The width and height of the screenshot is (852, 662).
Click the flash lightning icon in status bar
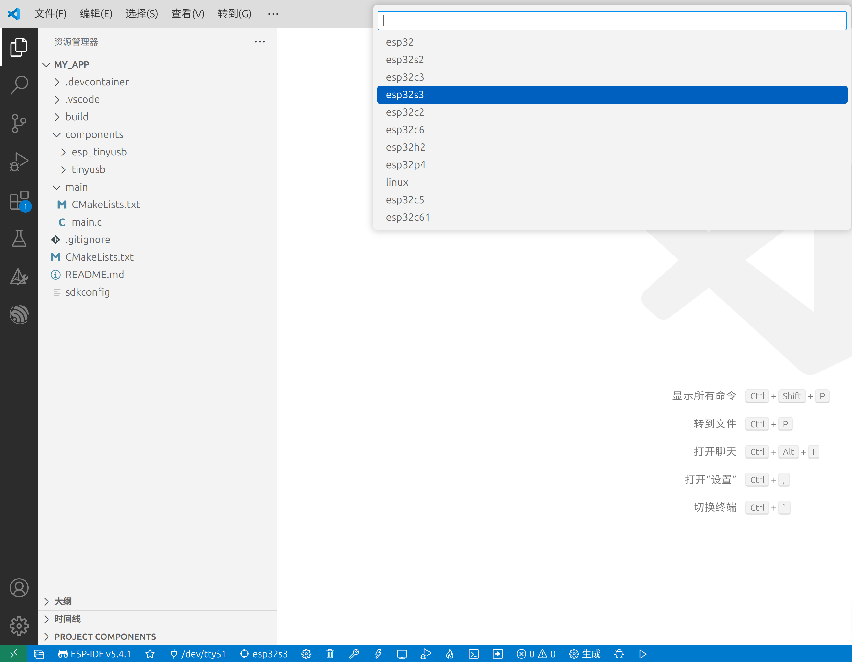(378, 654)
